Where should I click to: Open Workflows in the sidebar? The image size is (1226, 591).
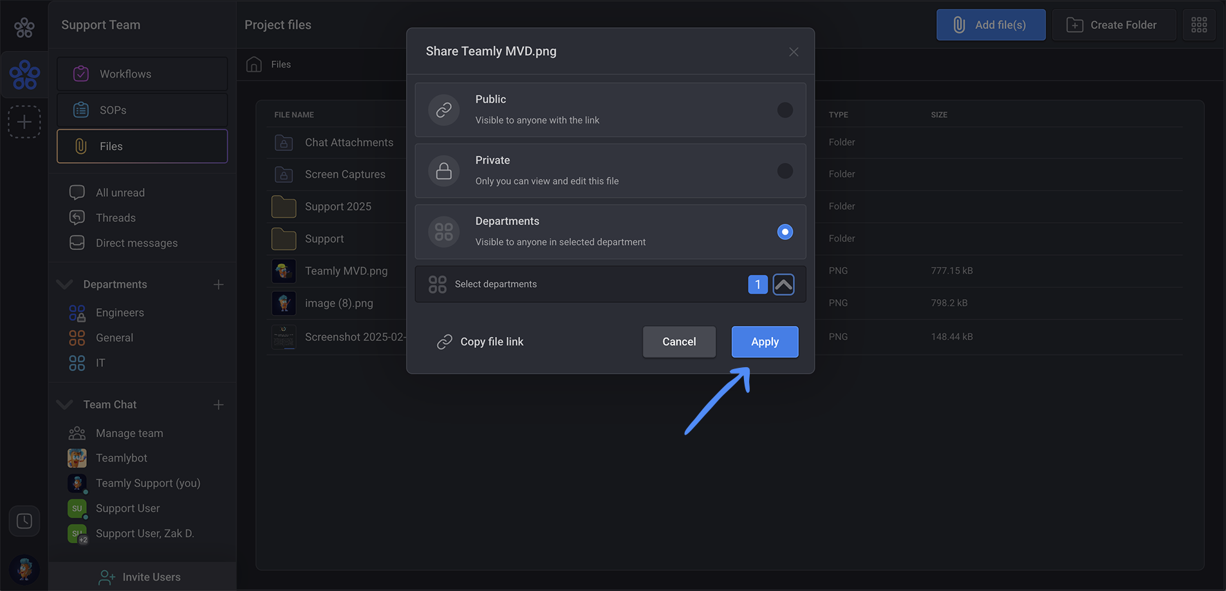142,74
